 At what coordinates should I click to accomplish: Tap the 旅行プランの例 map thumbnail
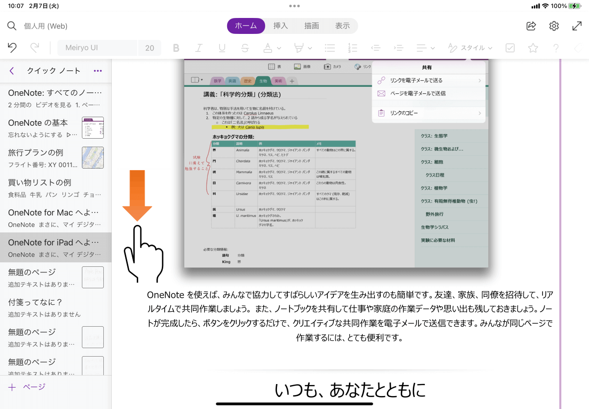click(93, 158)
